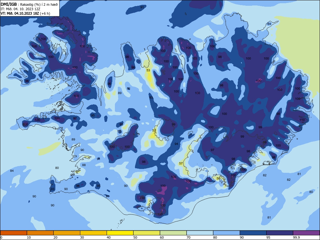Screen dimensions: 320x240
Task: Click the title text 'DMI/IGB : Rakastig (%) í 2 m hæð'
Action: pos(29,4)
